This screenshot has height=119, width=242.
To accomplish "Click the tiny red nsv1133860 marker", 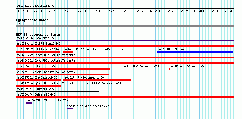I will point(122,69).
